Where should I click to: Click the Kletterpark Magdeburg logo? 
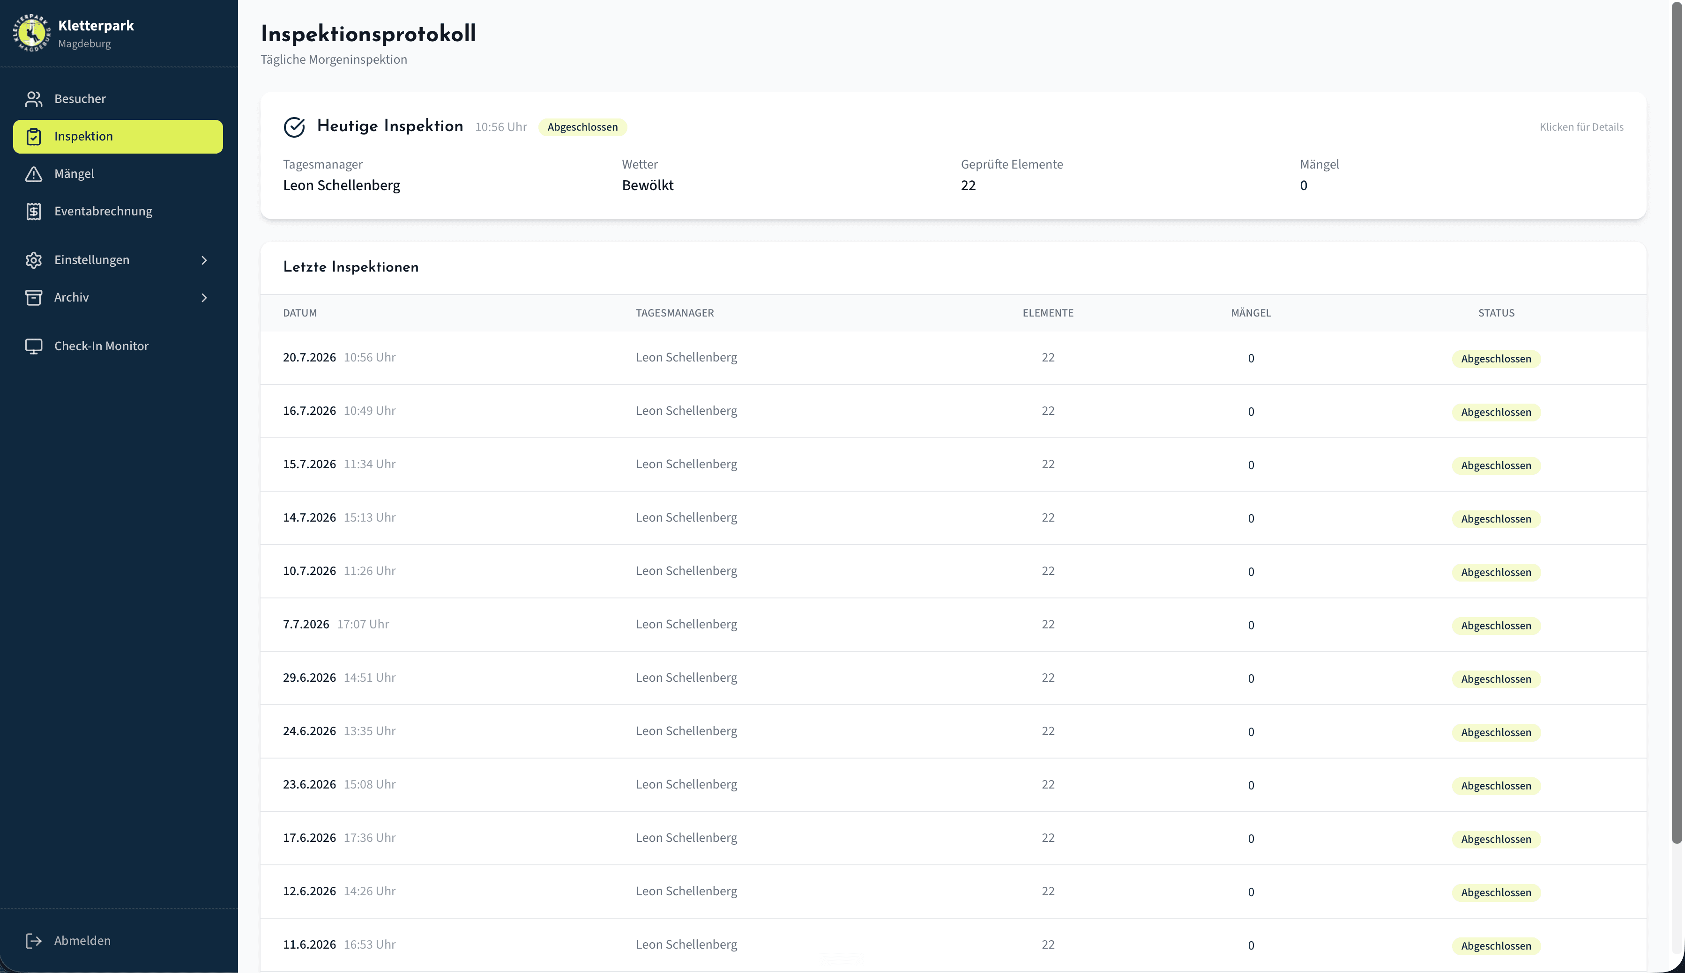(x=31, y=33)
